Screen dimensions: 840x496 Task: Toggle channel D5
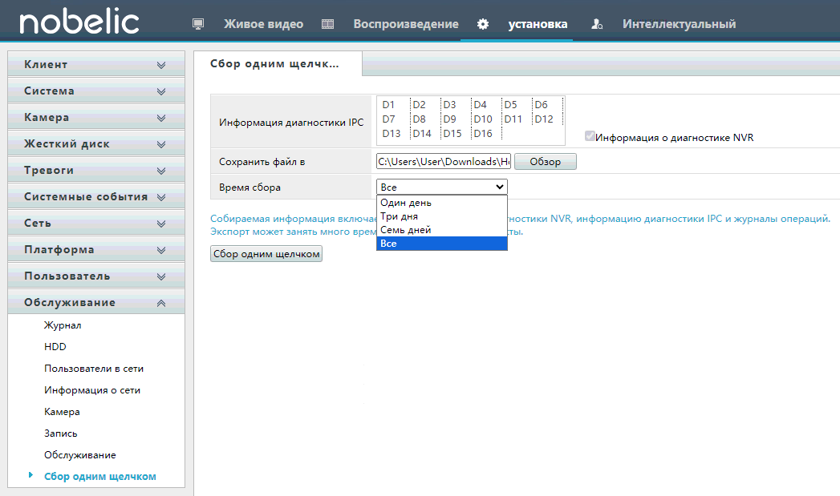tap(510, 105)
